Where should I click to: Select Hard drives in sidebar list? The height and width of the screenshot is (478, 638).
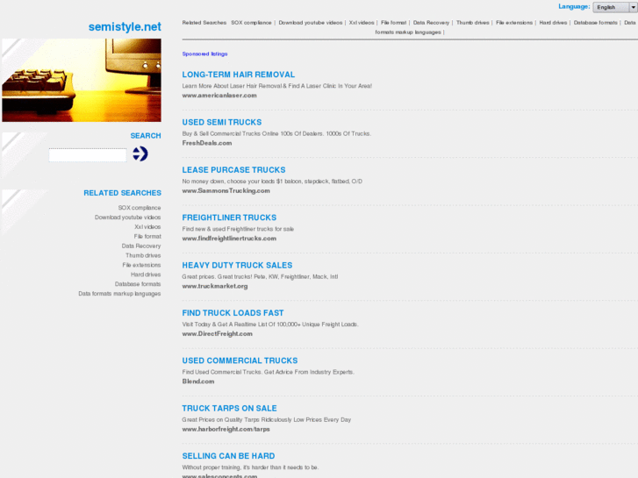[x=146, y=275]
